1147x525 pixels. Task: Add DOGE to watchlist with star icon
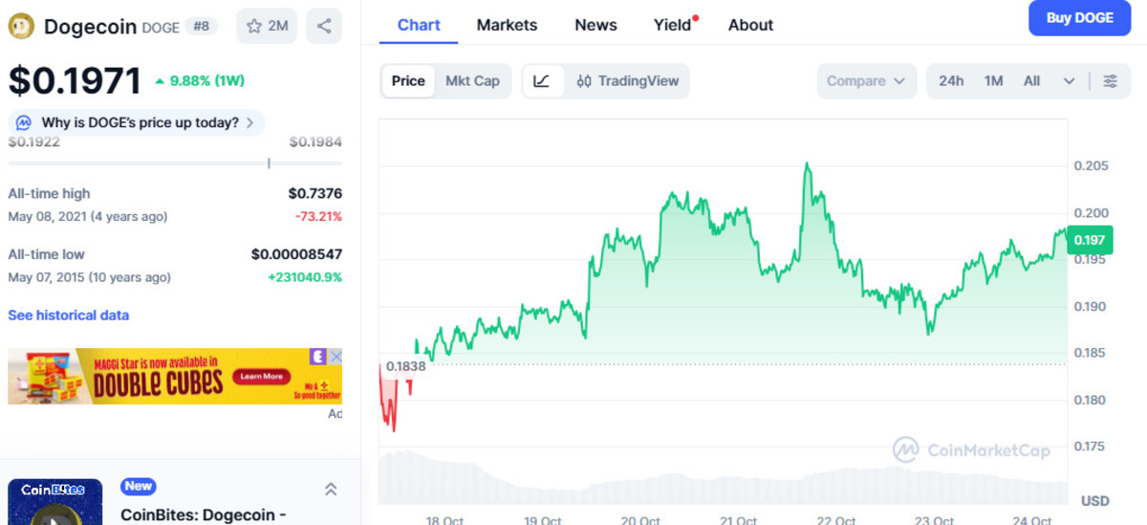coord(268,26)
